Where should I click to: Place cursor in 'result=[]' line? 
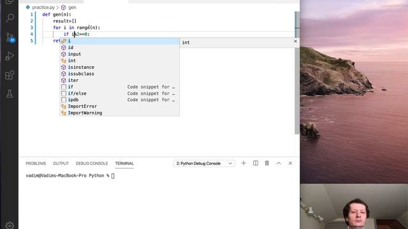pos(65,21)
